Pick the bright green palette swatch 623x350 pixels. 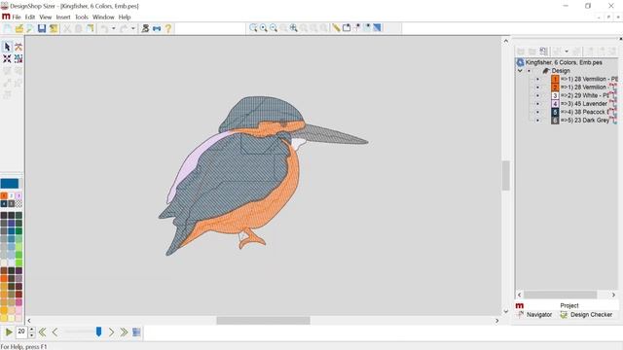tap(18, 262)
